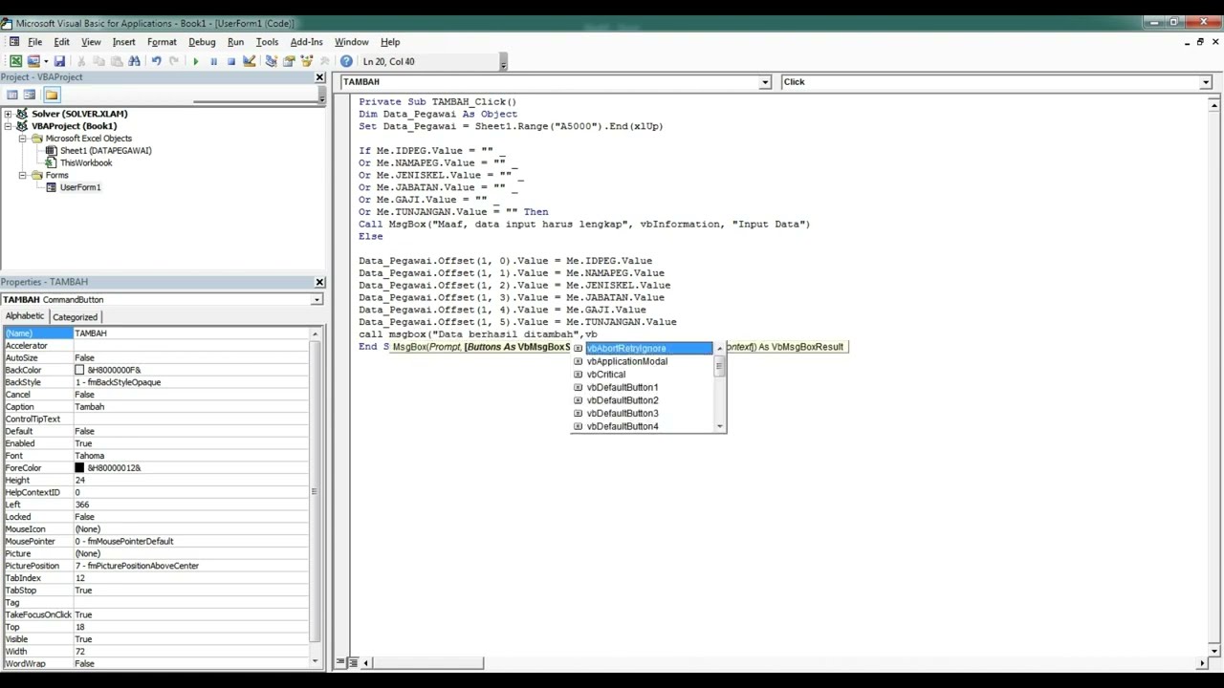Open the File menu
The image size is (1224, 688).
point(34,42)
